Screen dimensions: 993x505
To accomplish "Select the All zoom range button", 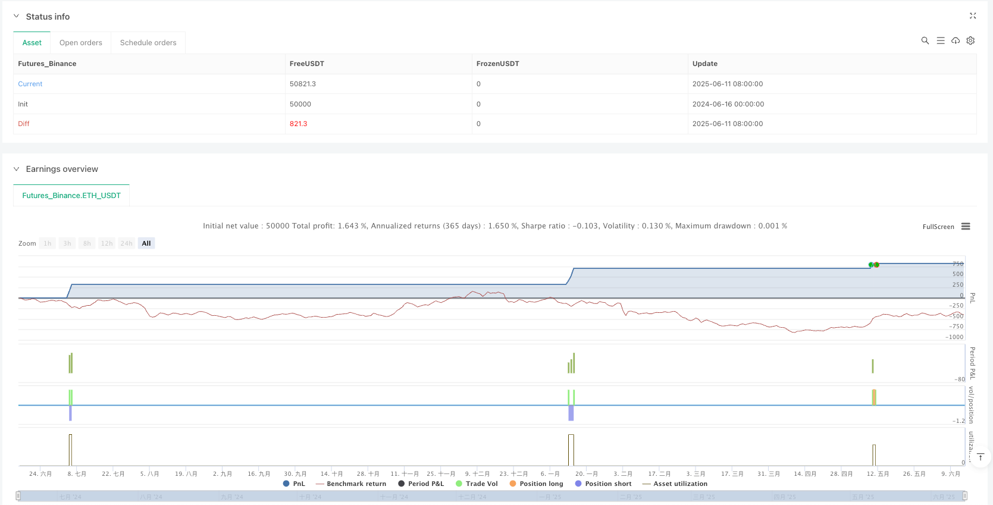I will pos(146,243).
